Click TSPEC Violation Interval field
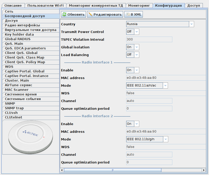209x175 pixels. pyautogui.click(x=149, y=39)
